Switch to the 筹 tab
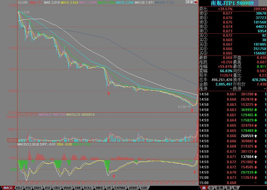This screenshot has width=267, height=190. [x=228, y=188]
